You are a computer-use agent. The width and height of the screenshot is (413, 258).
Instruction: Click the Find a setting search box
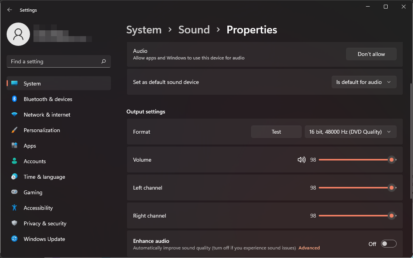[x=58, y=61]
